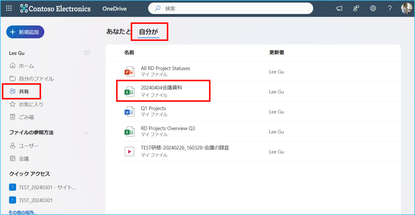Open the settings gear icon
The height and width of the screenshot is (215, 415).
[373, 8]
